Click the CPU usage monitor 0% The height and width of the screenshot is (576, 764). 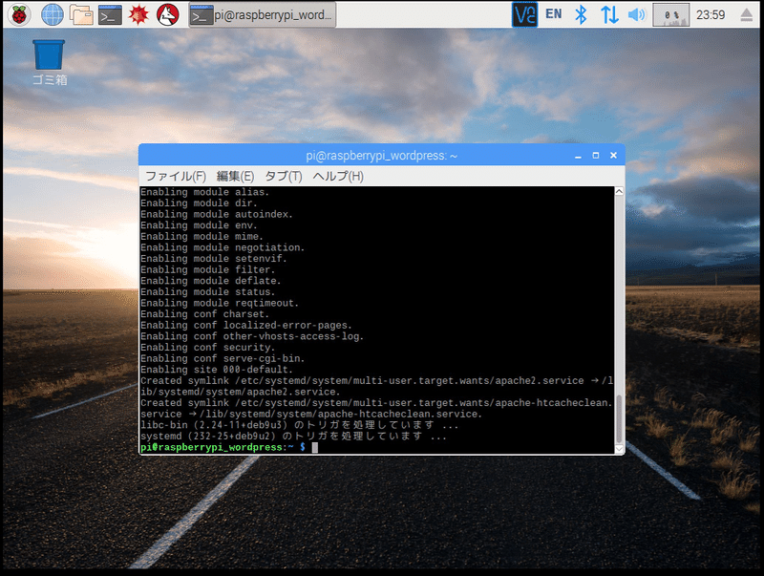click(x=671, y=14)
